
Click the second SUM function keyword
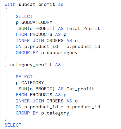pos(23,89)
